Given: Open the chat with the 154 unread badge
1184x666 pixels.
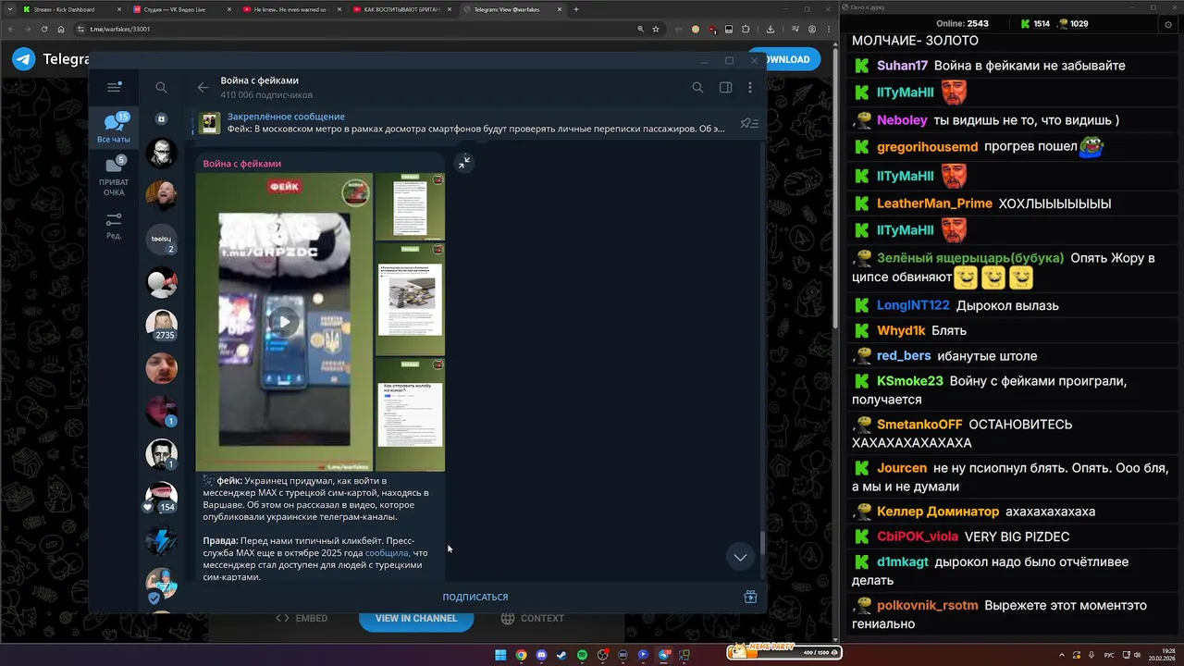Looking at the screenshot, I should pyautogui.click(x=162, y=497).
